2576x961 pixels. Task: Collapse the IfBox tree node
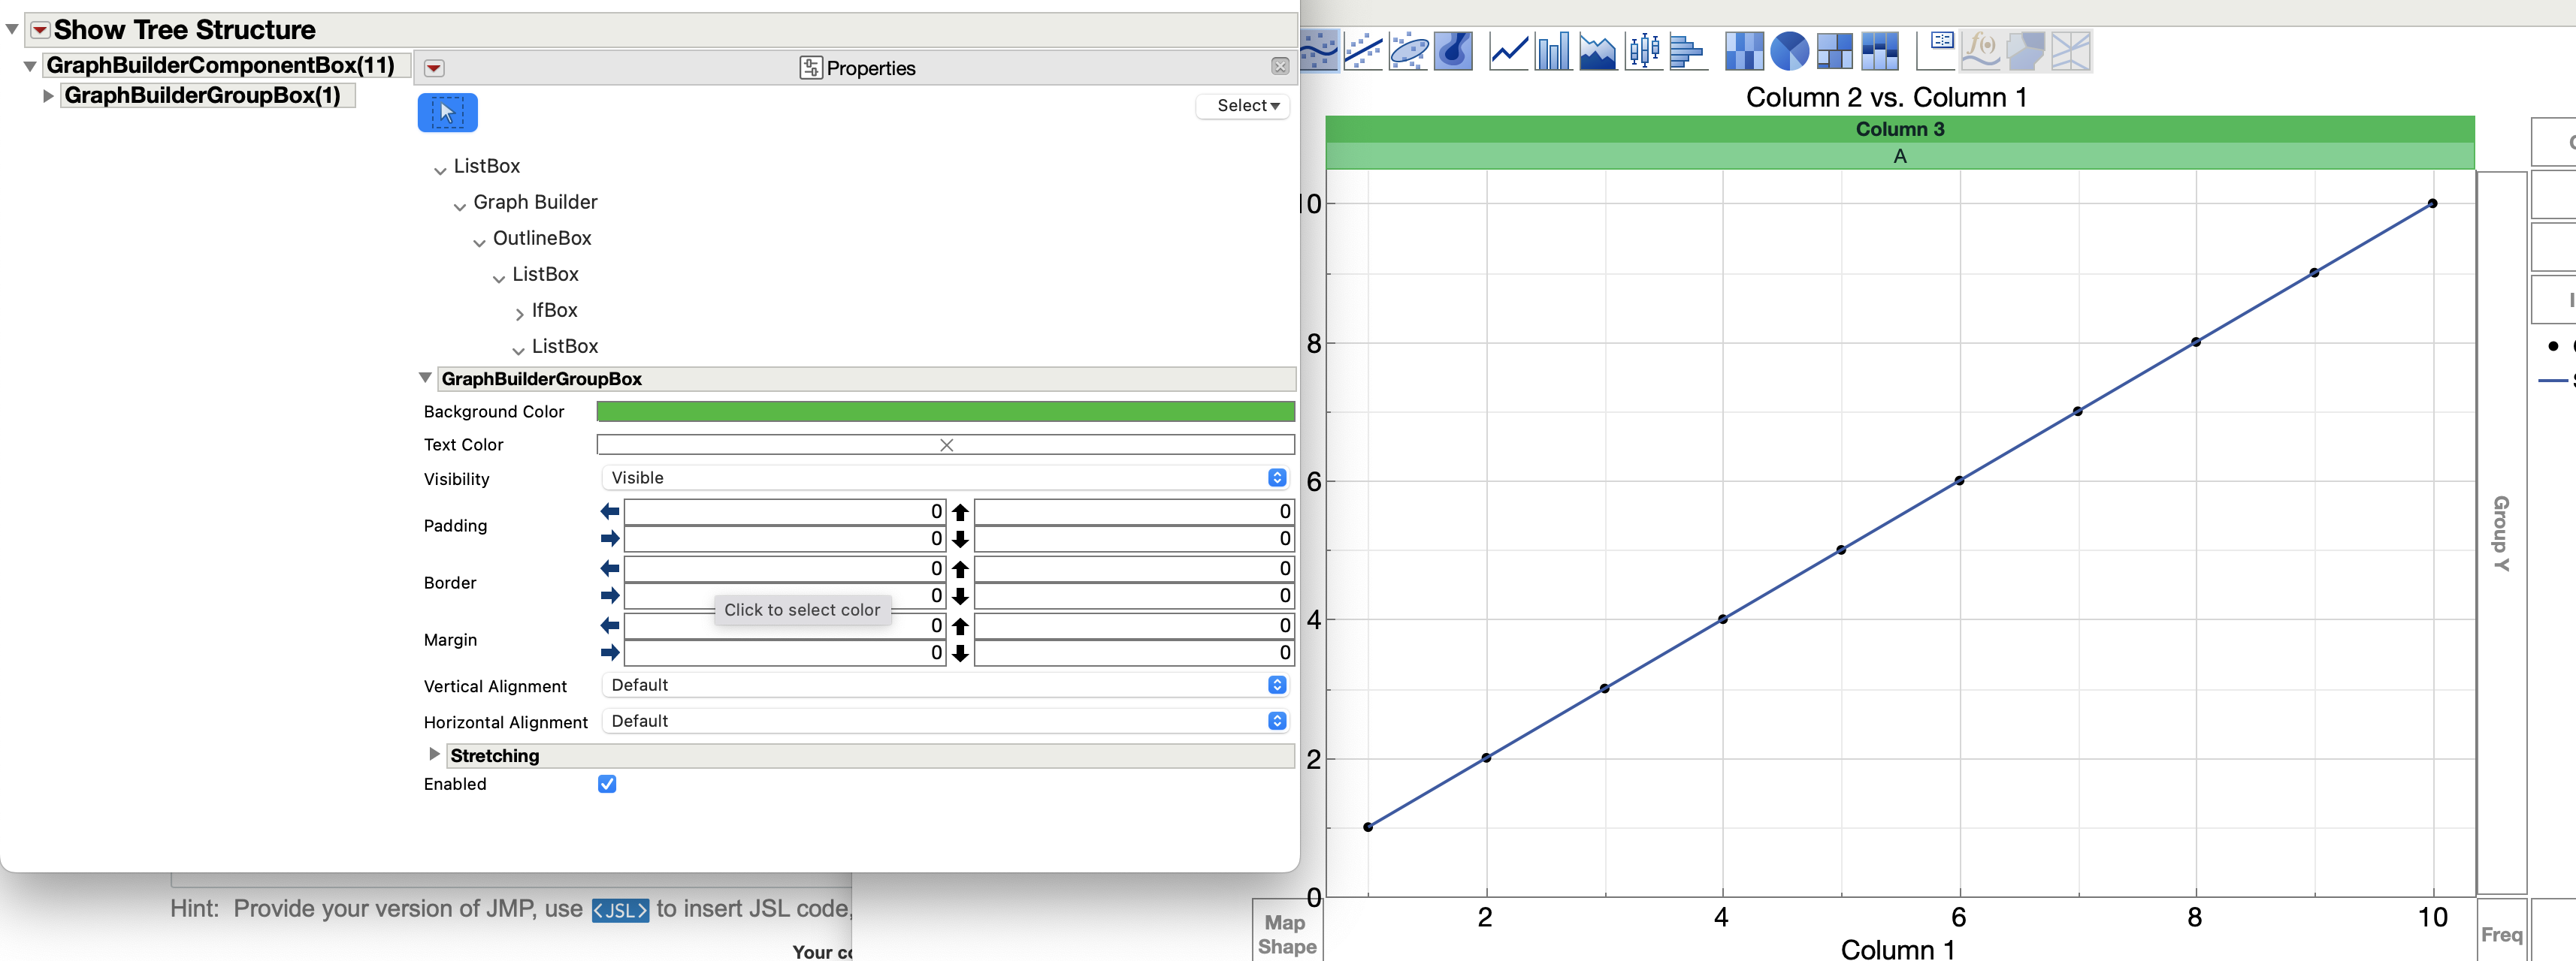click(519, 312)
